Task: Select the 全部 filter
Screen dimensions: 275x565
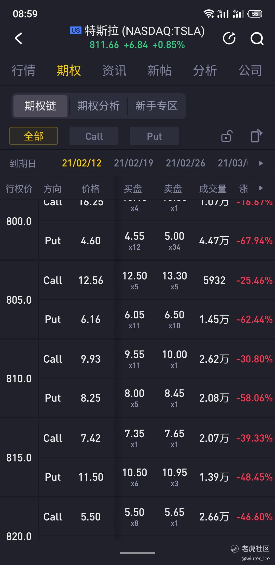Action: pos(34,136)
